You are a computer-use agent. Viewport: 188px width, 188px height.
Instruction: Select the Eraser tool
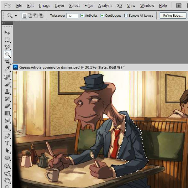(x=7, y=106)
